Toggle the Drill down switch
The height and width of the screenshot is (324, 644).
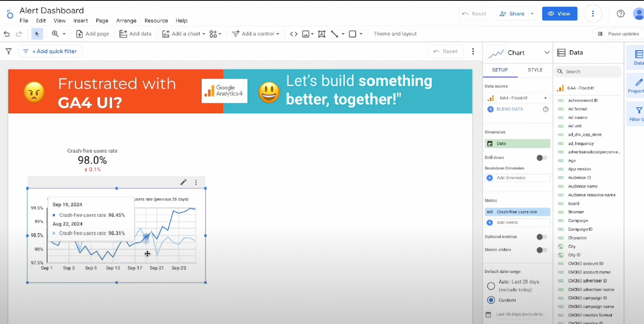[541, 158]
